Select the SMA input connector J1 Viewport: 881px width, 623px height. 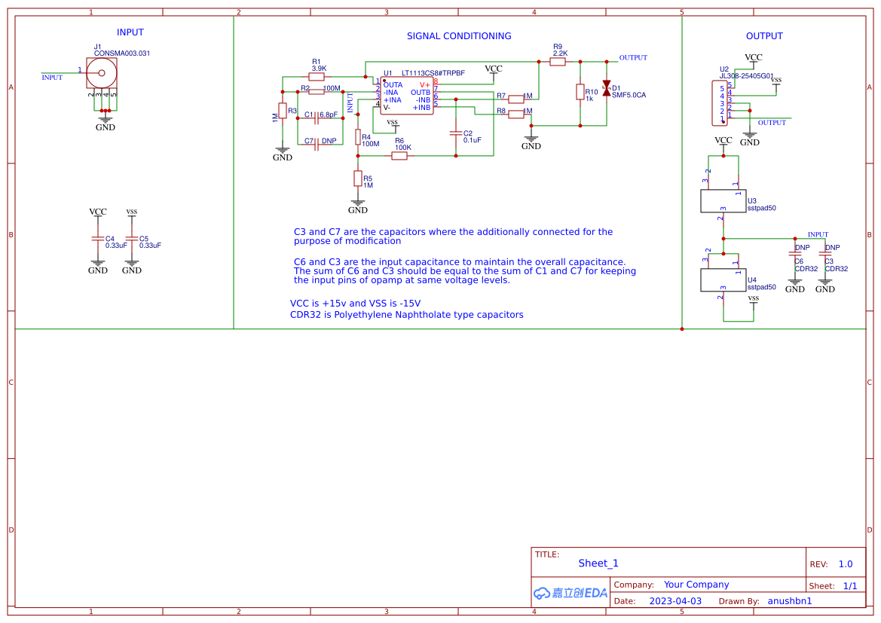tap(100, 73)
